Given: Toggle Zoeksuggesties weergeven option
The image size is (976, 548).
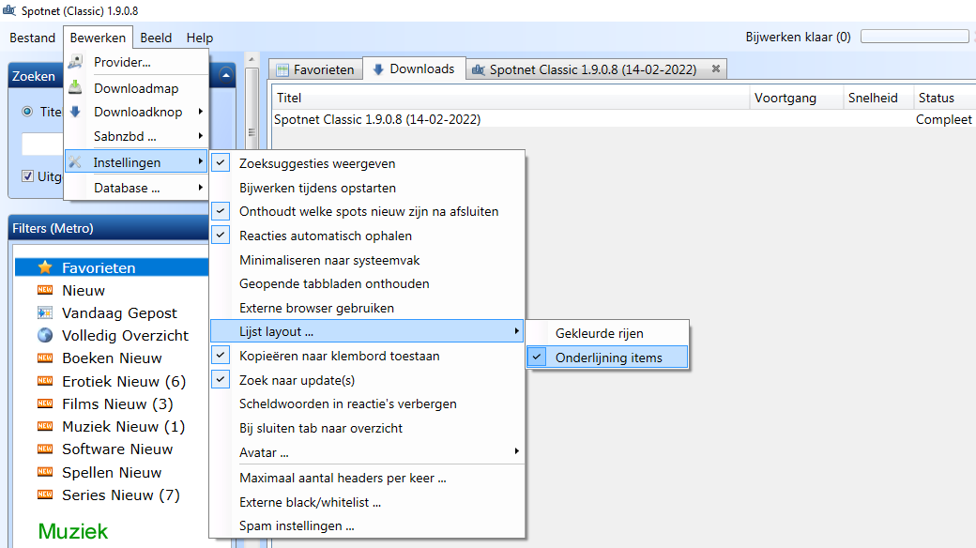Looking at the screenshot, I should pos(221,162).
